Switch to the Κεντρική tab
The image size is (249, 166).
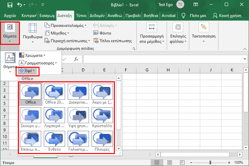(29, 16)
